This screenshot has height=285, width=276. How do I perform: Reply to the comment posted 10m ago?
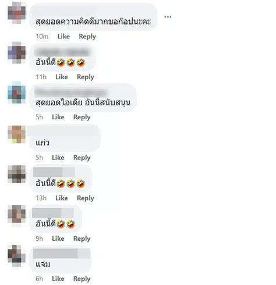click(x=87, y=37)
